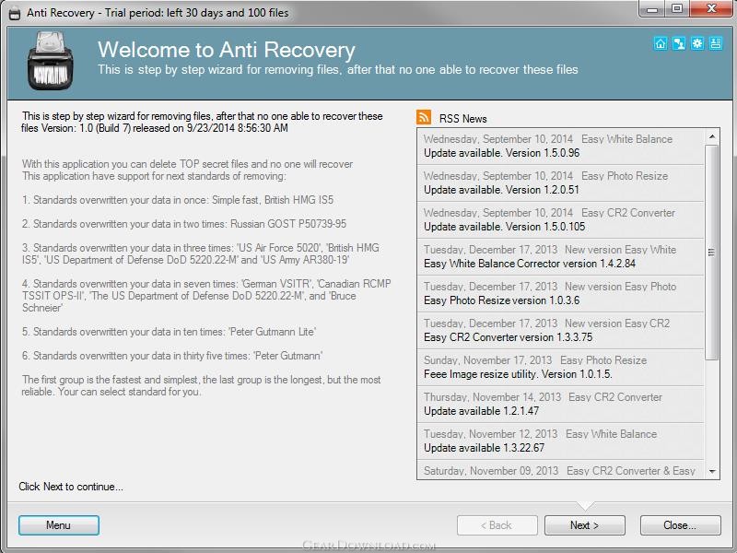Screen dimensions: 737x553
Task: Click the title bar app icon
Action: coord(15,13)
